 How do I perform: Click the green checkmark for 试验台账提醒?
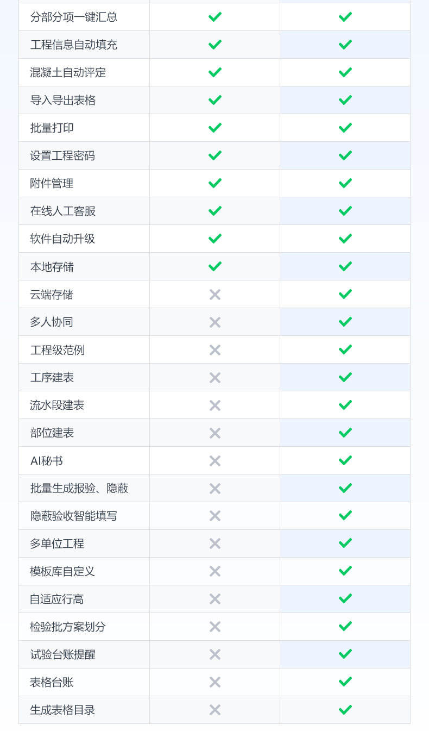point(345,654)
